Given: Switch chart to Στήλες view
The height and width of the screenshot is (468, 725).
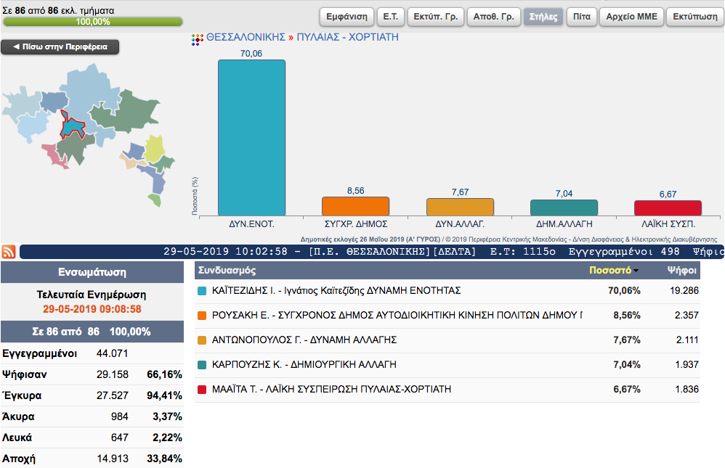Looking at the screenshot, I should (543, 17).
